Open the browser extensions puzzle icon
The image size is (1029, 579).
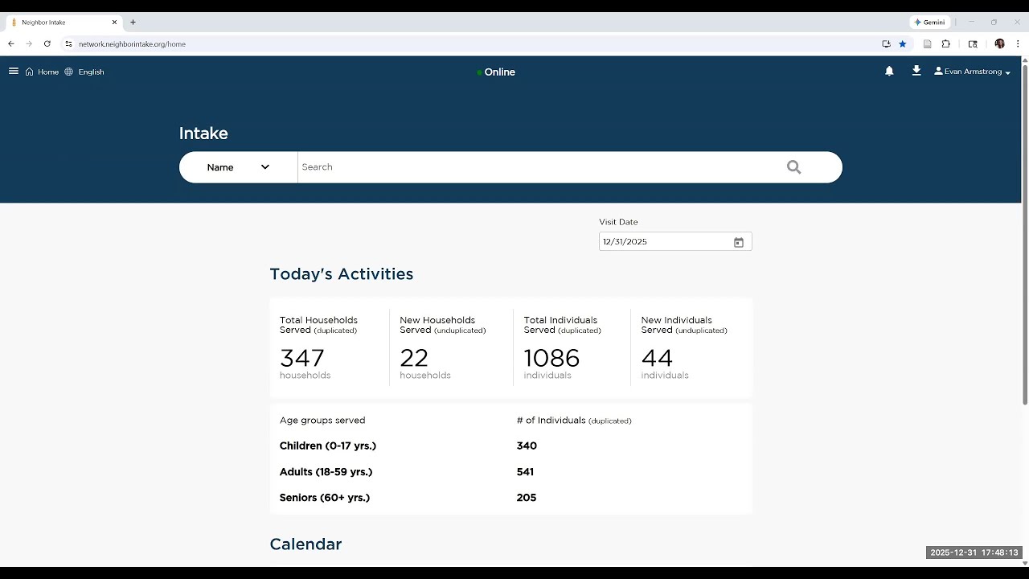(946, 44)
